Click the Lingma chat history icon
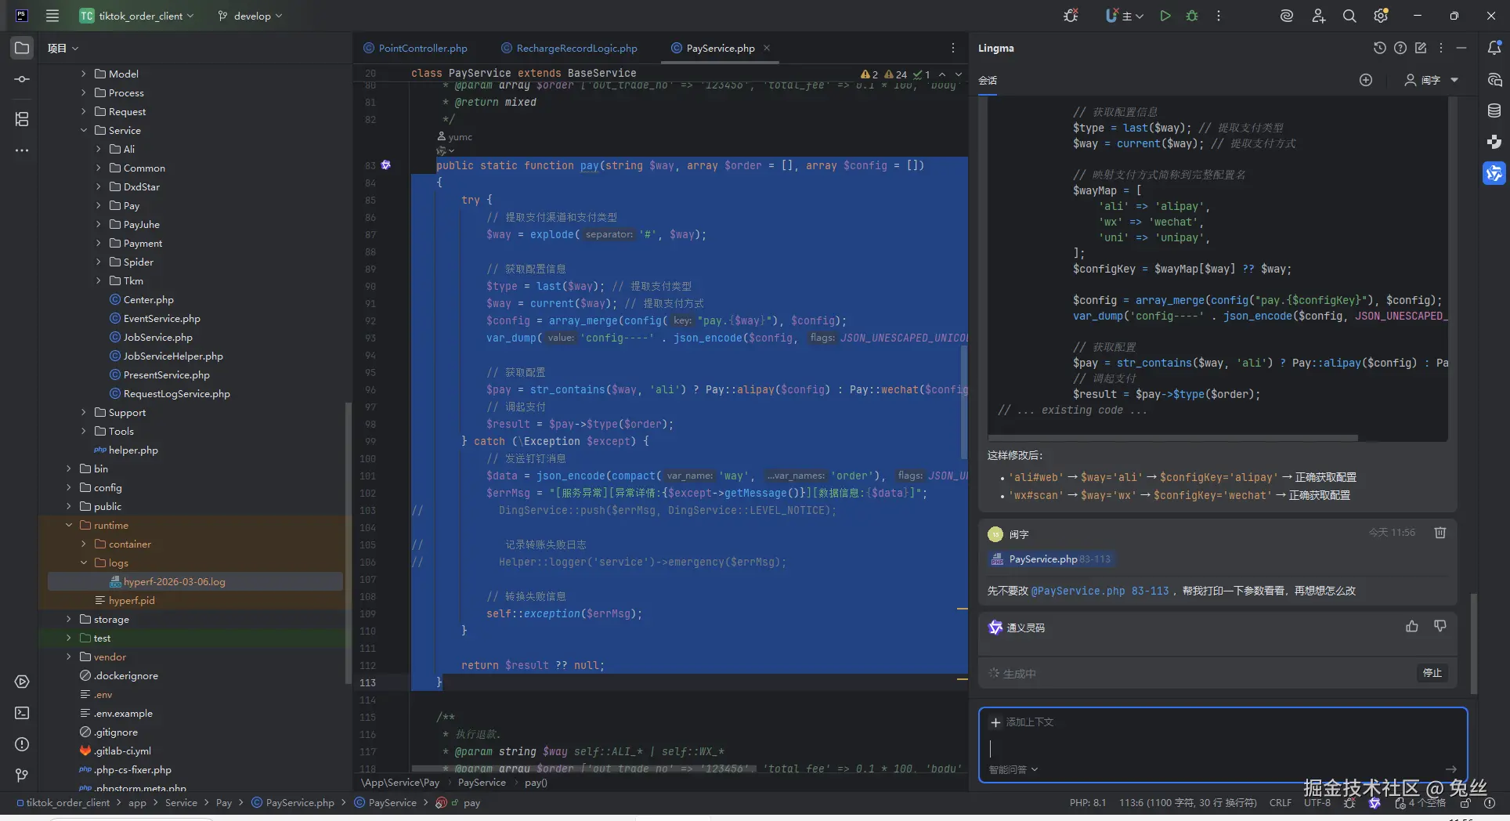This screenshot has height=821, width=1510. [x=1379, y=48]
